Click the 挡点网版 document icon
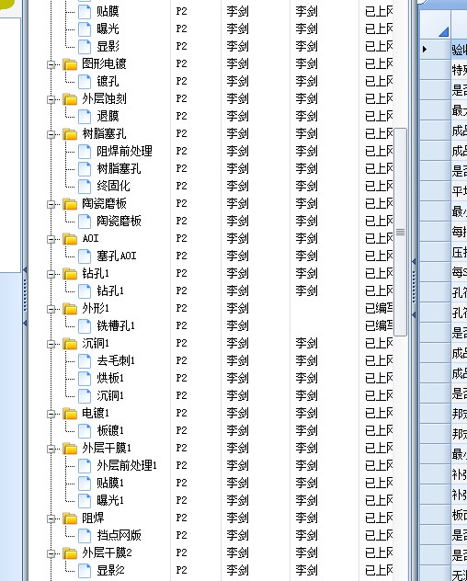Viewport: 467px width, 581px height. pos(85,535)
